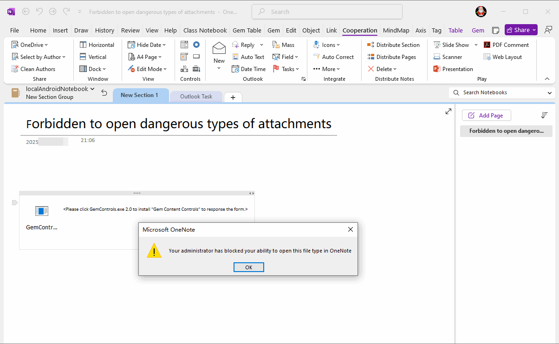559x344 pixels.
Task: Open the Hide Date dropdown
Action: coord(147,45)
